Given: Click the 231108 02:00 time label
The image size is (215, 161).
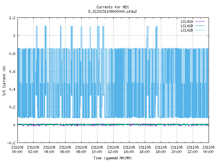Looking at the screenshot, I should (33, 150).
